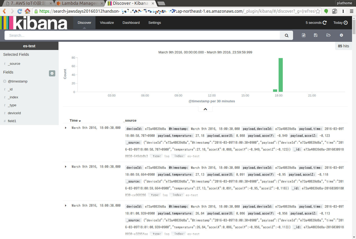Click the Selected Fields heading

[x=16, y=54]
